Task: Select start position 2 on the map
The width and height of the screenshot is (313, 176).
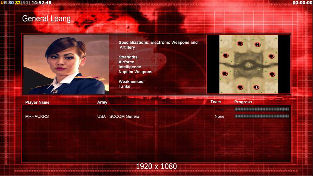Action: pos(258,45)
